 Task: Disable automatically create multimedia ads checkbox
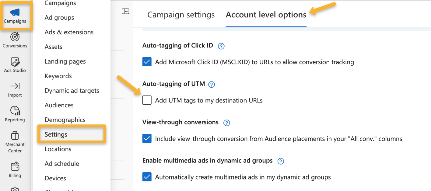pyautogui.click(x=147, y=177)
